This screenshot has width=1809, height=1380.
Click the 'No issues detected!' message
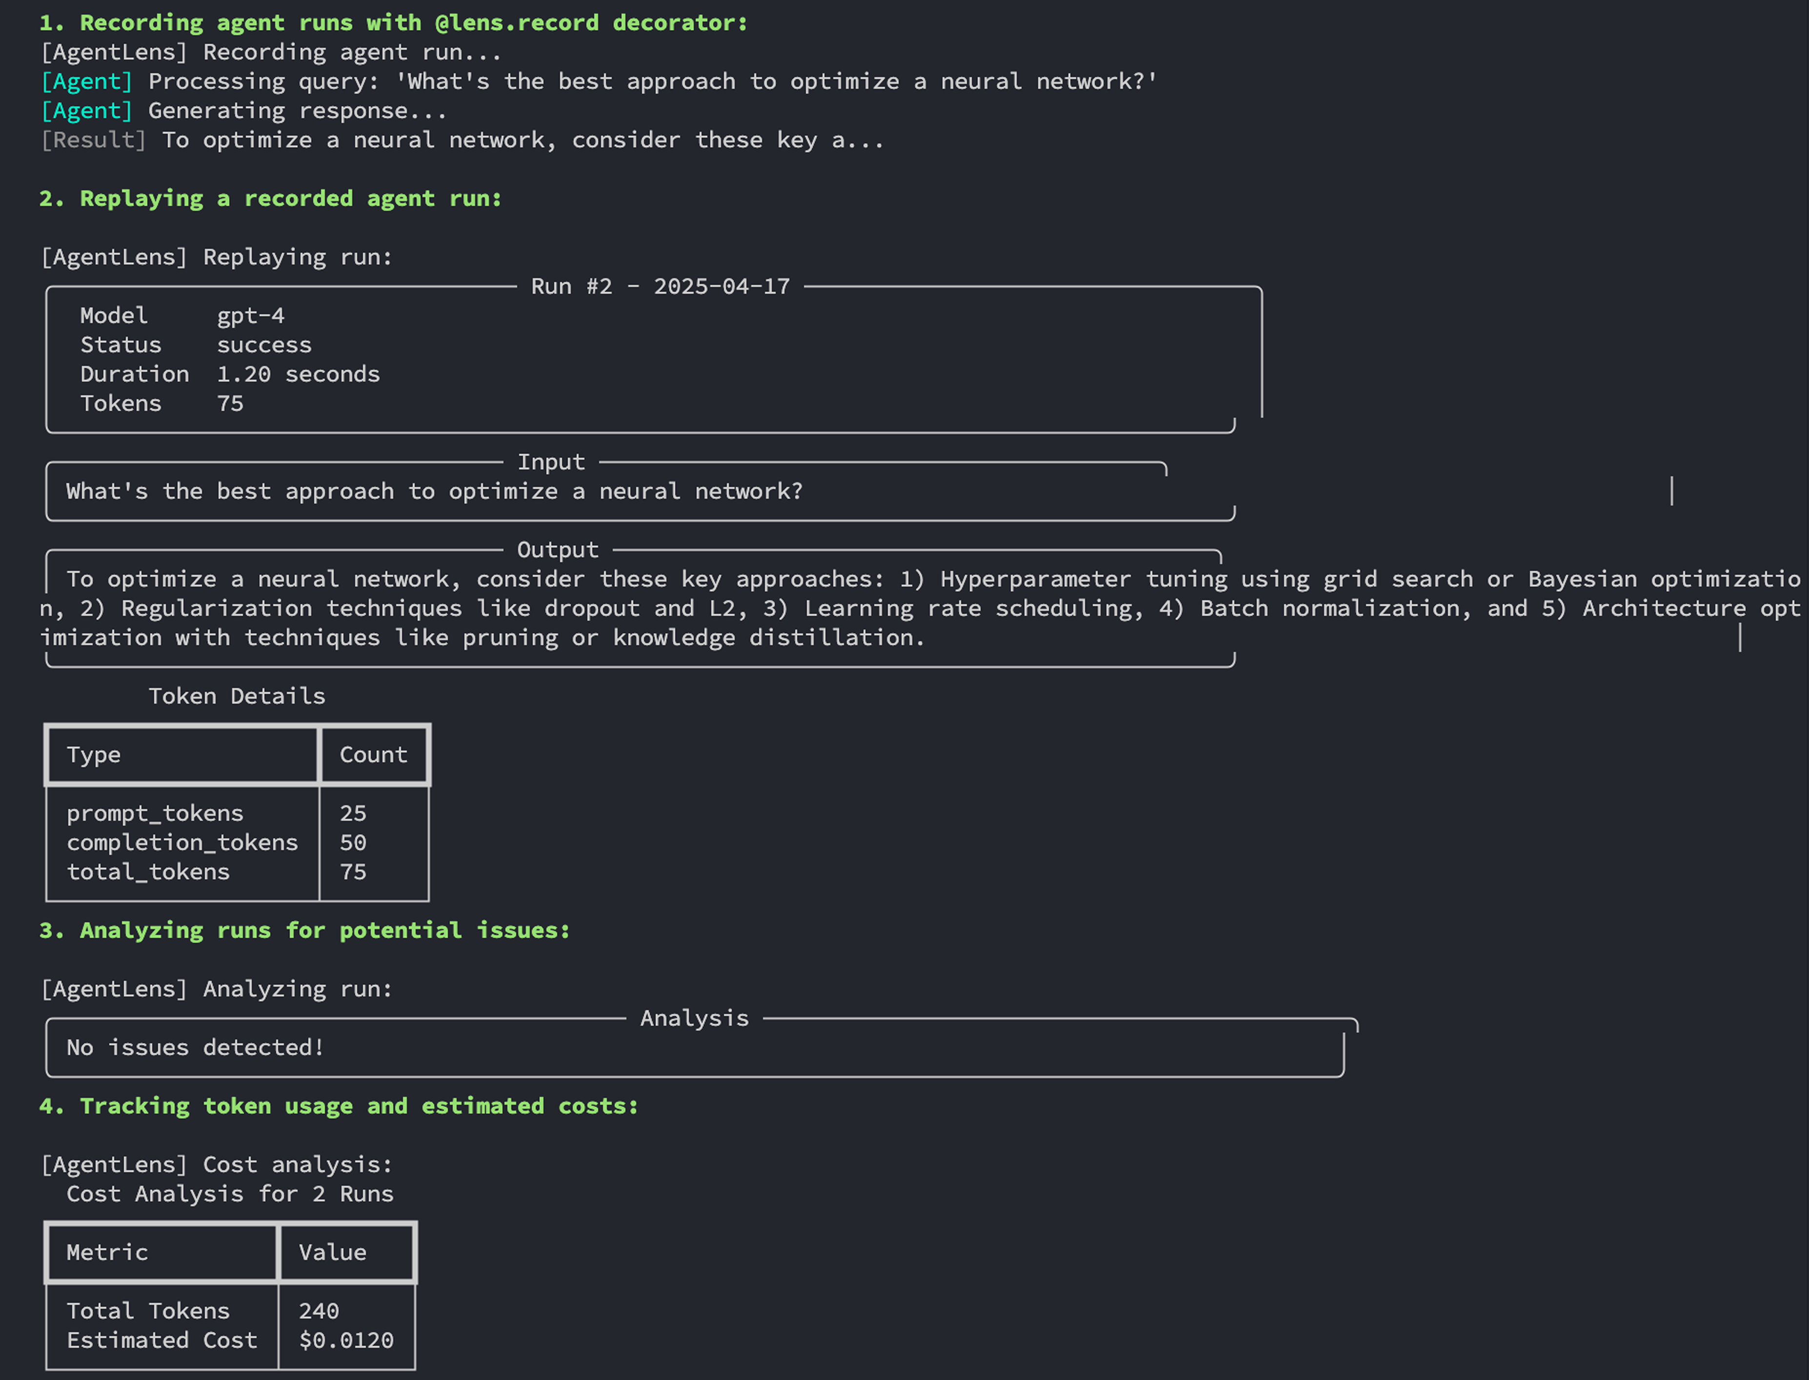(196, 1048)
